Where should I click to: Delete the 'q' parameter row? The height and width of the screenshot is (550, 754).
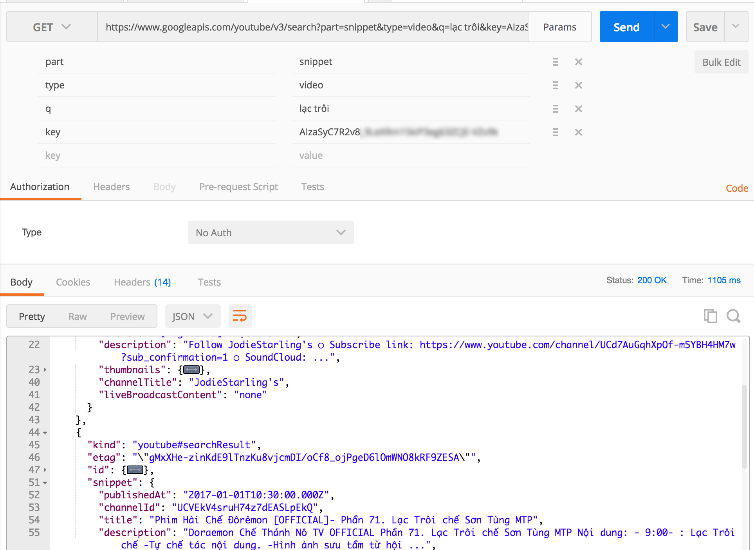[578, 109]
